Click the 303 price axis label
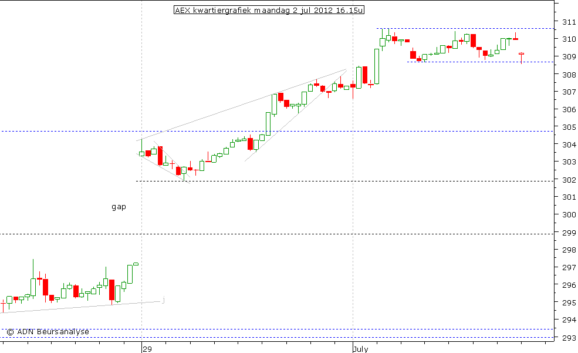 pyautogui.click(x=569, y=162)
